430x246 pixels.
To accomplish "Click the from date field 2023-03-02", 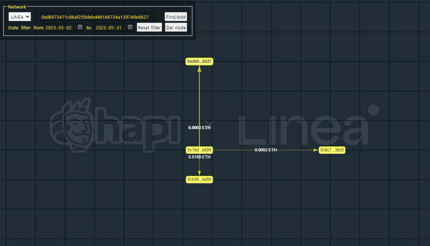I will click(64, 28).
